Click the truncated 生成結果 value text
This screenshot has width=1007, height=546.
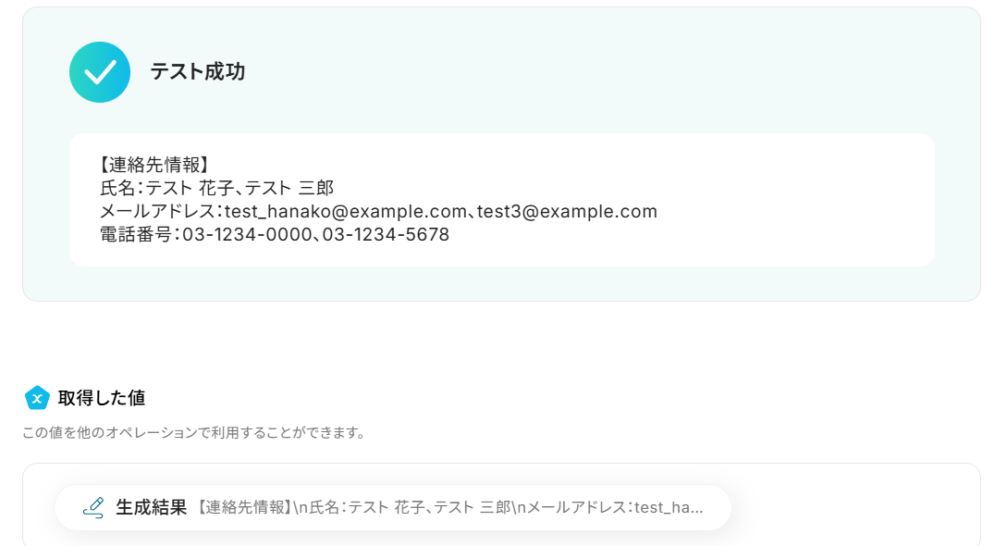(449, 507)
